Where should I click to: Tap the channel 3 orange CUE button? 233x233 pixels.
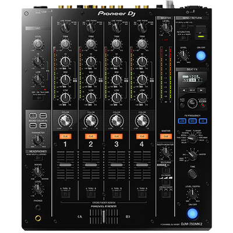116,136
